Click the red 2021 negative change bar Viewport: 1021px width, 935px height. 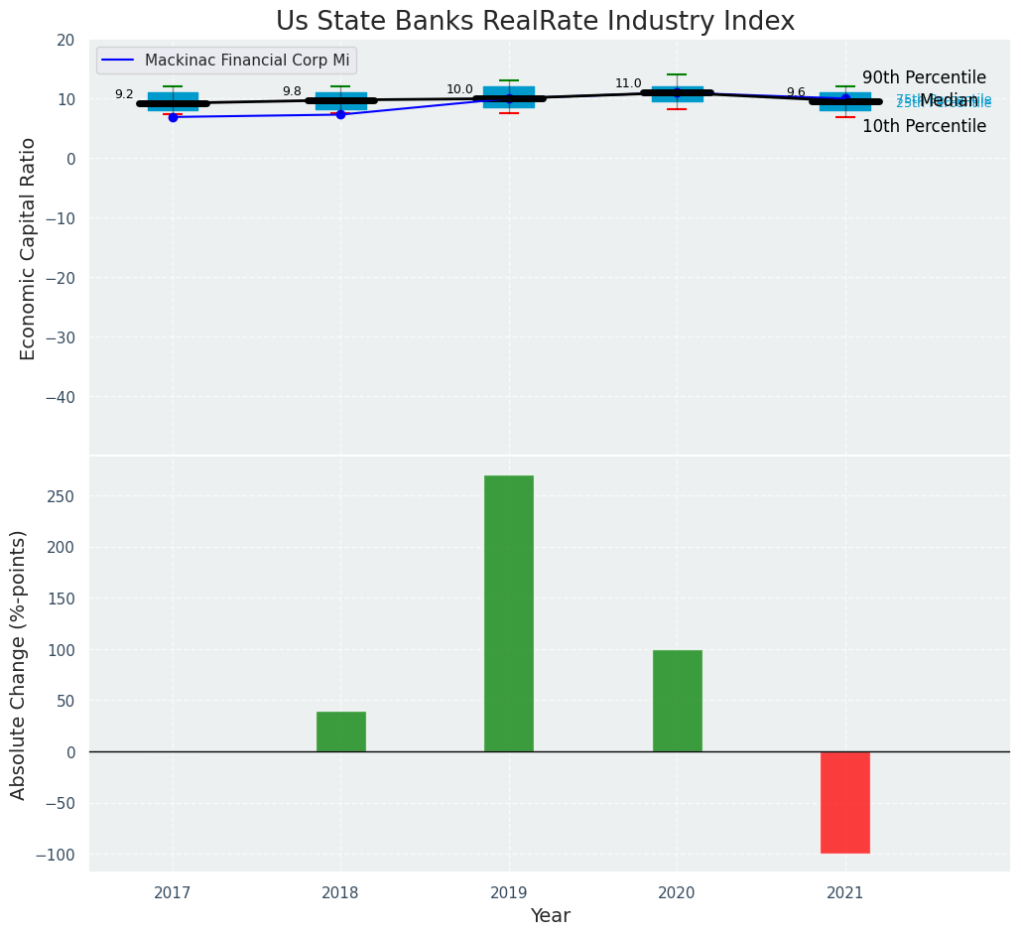click(844, 802)
